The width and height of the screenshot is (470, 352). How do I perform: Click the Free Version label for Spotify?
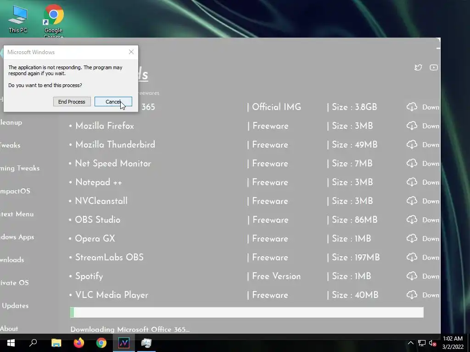276,276
